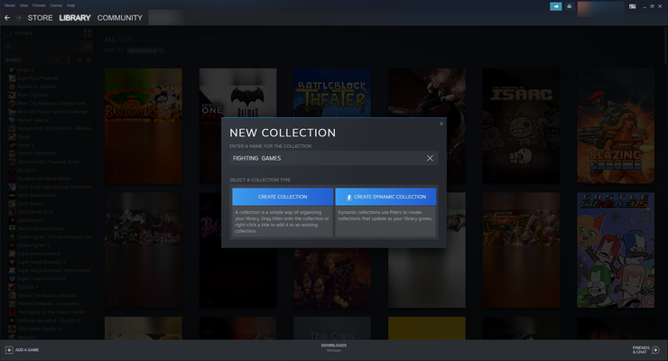668x361 pixels.
Task: Select Street Fighter V in the list
Action: (x=33, y=245)
